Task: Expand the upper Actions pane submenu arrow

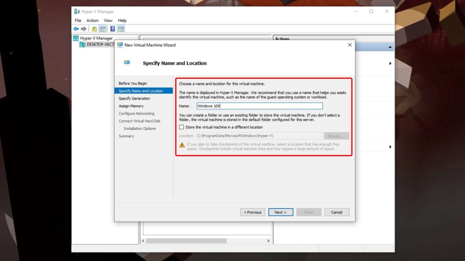Action: click(390, 63)
